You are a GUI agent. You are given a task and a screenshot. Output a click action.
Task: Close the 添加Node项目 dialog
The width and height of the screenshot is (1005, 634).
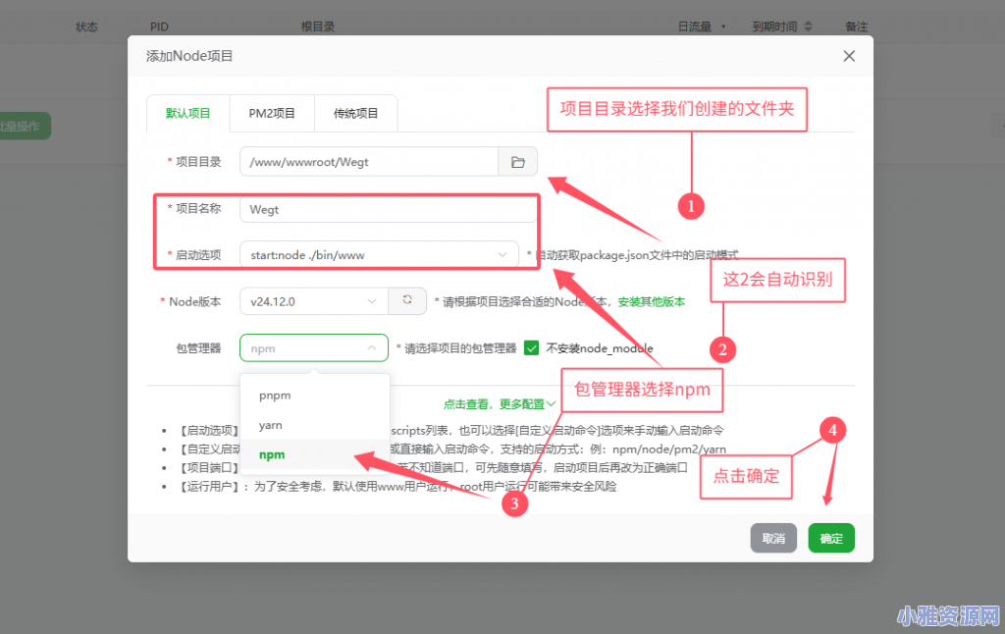click(848, 56)
